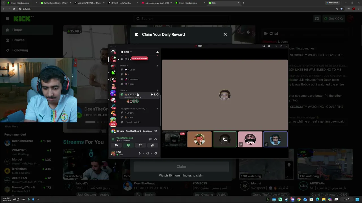Image resolution: width=362 pixels, height=203 pixels.
Task: Switch to the Laith on X tab
Action: click(89, 3)
